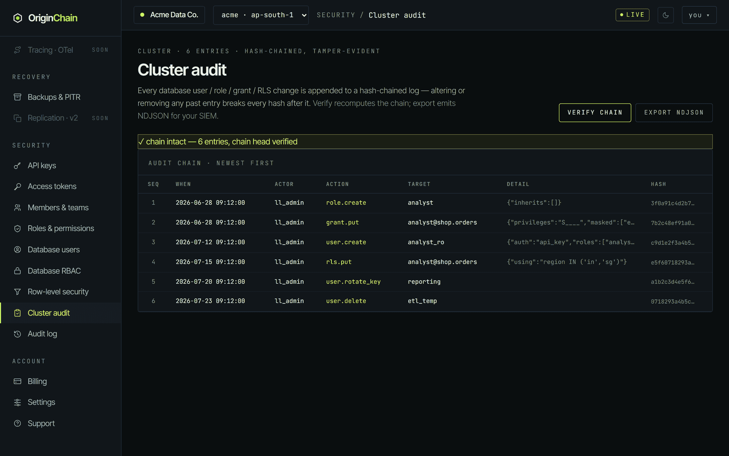Click target 'reporting' cell

[424, 282]
